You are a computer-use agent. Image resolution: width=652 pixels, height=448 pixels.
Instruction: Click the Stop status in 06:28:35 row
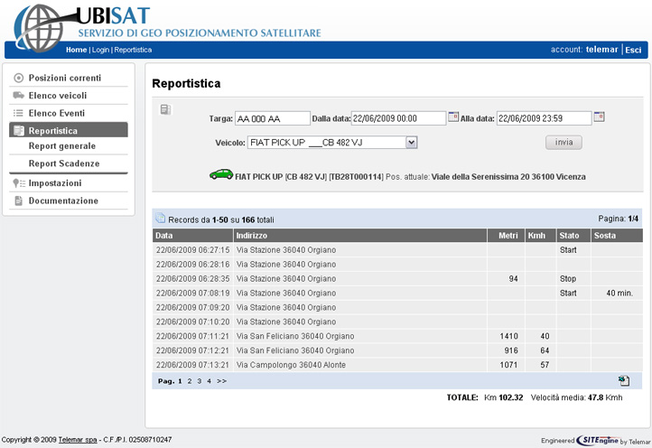(568, 279)
